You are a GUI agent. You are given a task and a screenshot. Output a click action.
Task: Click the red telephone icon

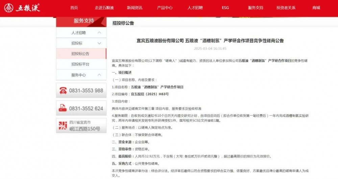coord(63,91)
